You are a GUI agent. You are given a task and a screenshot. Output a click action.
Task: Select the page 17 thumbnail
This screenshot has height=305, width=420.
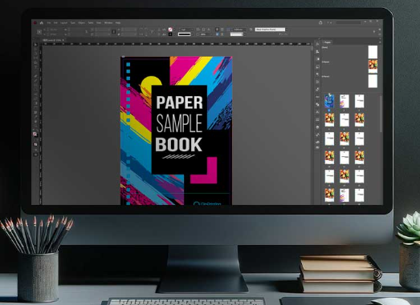(345, 195)
